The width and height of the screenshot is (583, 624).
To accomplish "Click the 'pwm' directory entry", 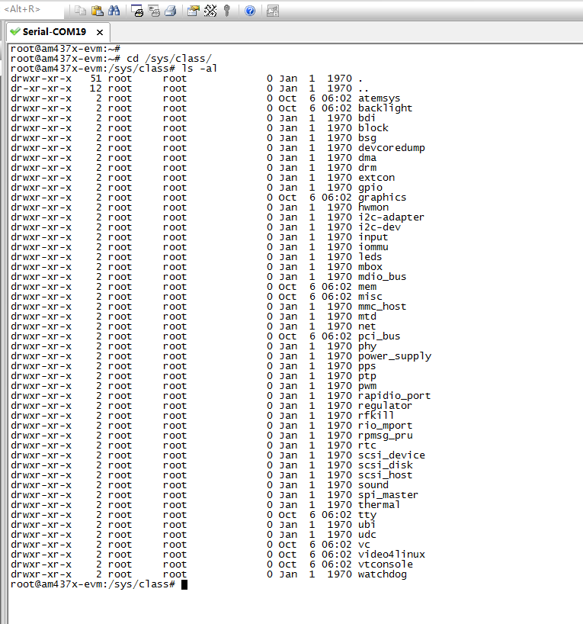I will (x=367, y=386).
